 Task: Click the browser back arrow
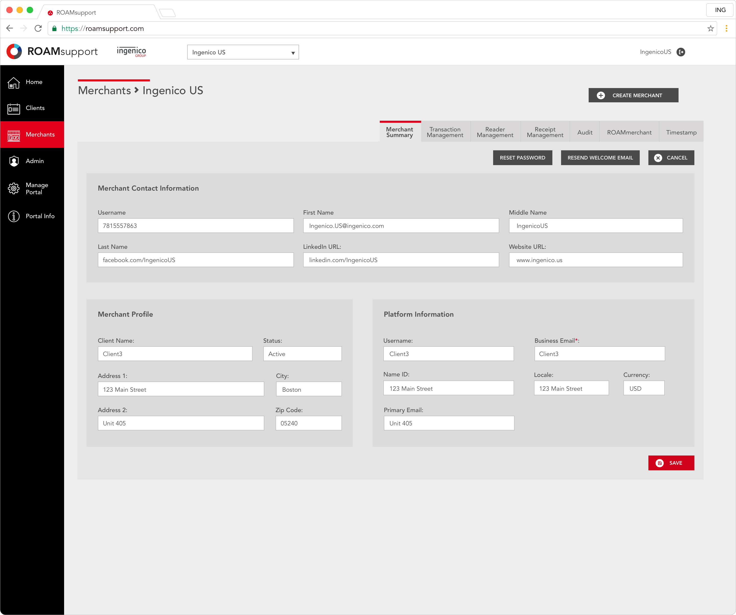tap(10, 28)
